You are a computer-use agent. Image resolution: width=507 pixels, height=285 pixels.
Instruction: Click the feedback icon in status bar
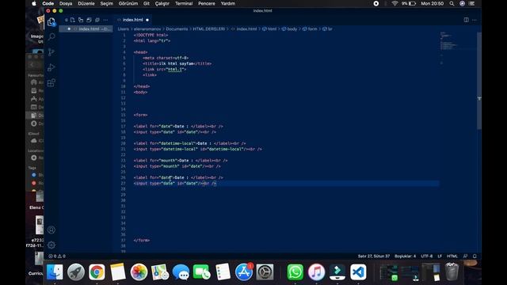465,256
